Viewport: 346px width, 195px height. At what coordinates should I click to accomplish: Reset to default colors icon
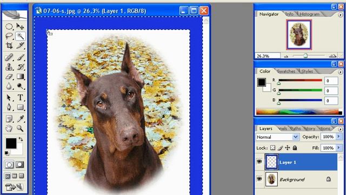(6, 153)
